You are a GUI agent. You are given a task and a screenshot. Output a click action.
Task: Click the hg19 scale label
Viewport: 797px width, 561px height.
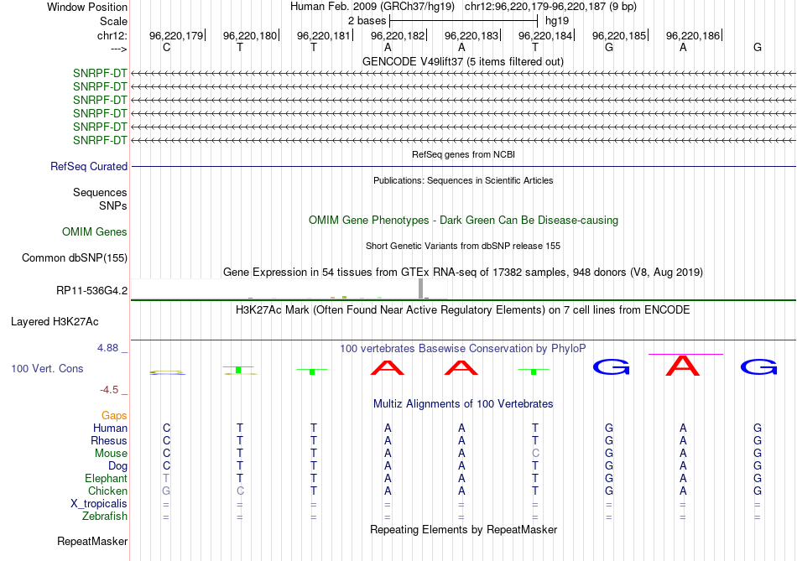pos(556,21)
